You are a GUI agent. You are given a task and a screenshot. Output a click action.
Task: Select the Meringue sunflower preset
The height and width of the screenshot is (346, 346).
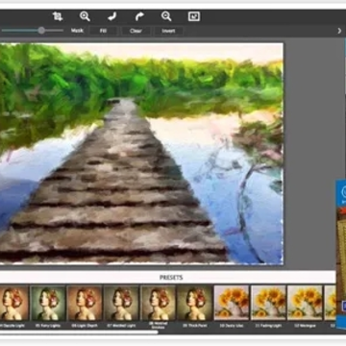pos(305,303)
